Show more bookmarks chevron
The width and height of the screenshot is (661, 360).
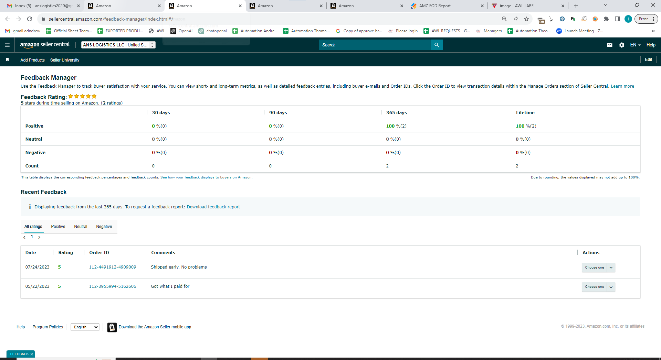[x=653, y=31]
